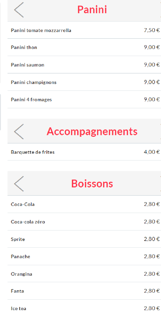This screenshot has height=315, width=161.
Task: Choose Barquette de frites
Action: click(84, 152)
